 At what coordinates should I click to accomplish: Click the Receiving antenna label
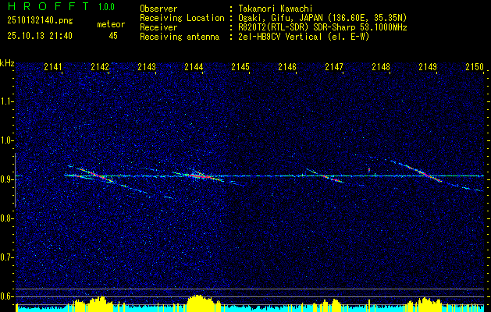coord(180,37)
